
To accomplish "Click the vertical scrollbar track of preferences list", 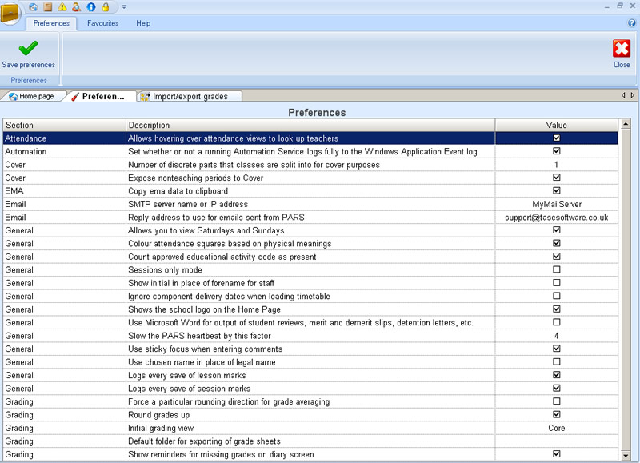I will [626, 289].
